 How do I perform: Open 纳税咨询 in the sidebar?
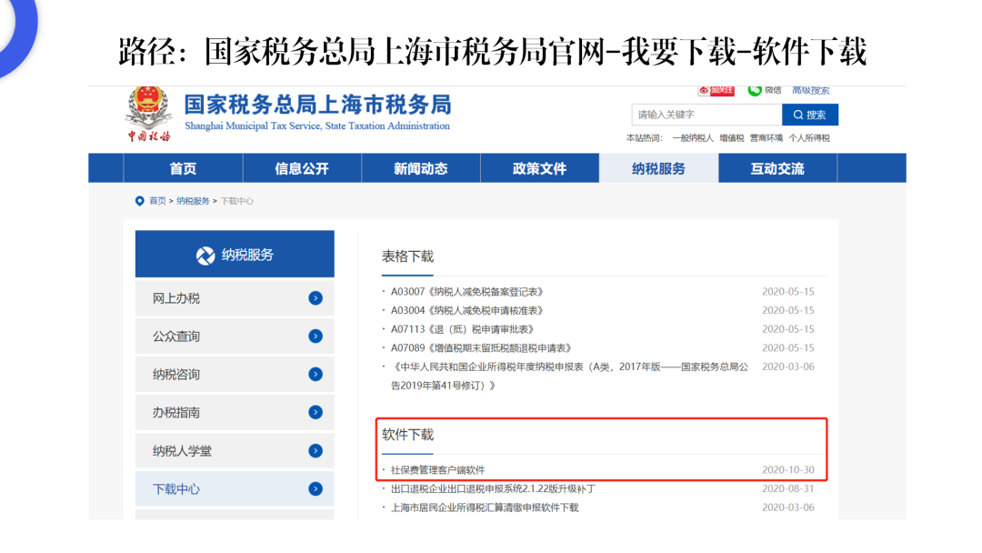[x=235, y=375]
